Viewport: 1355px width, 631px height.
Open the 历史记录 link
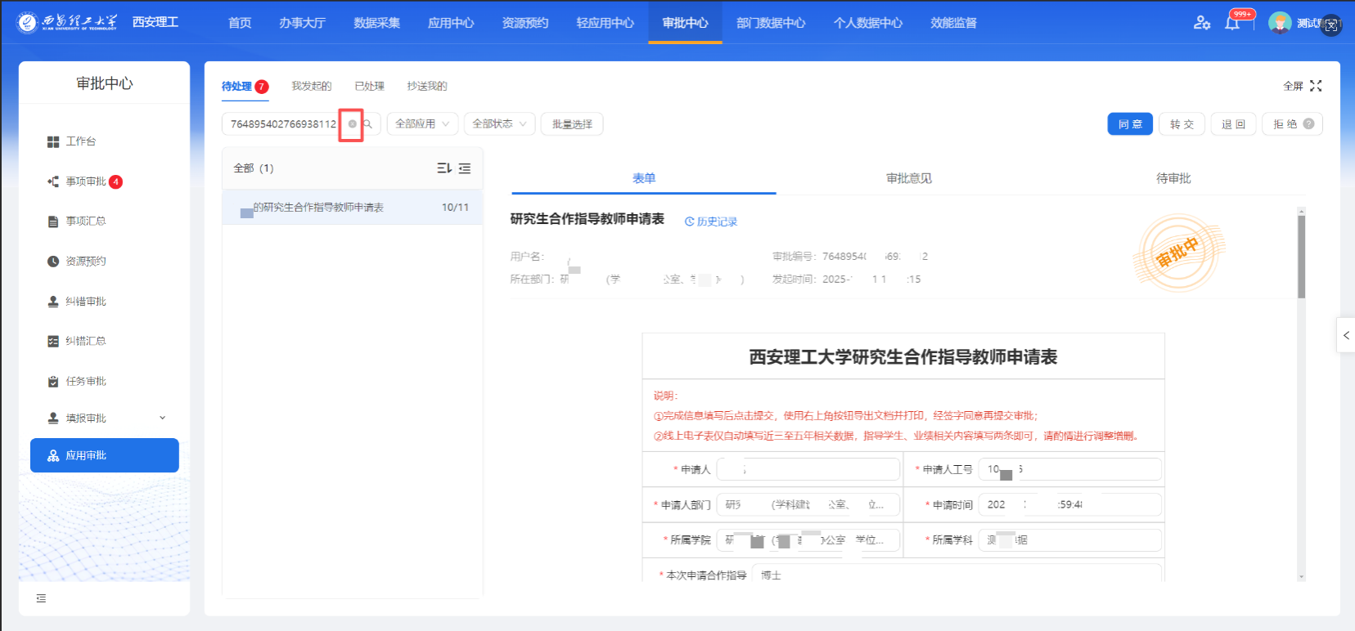pyautogui.click(x=711, y=222)
